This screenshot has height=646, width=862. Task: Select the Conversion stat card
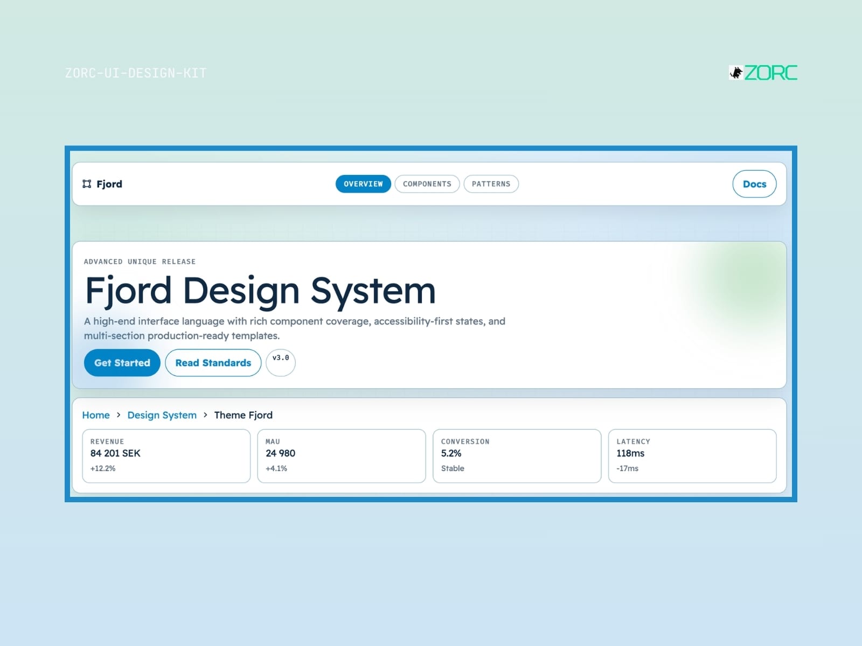[x=517, y=456]
